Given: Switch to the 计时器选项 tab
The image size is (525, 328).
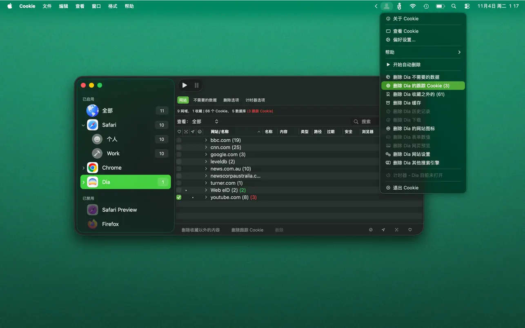Looking at the screenshot, I should click(x=255, y=100).
